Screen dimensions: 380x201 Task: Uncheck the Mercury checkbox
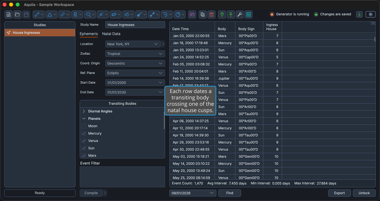point(84,133)
